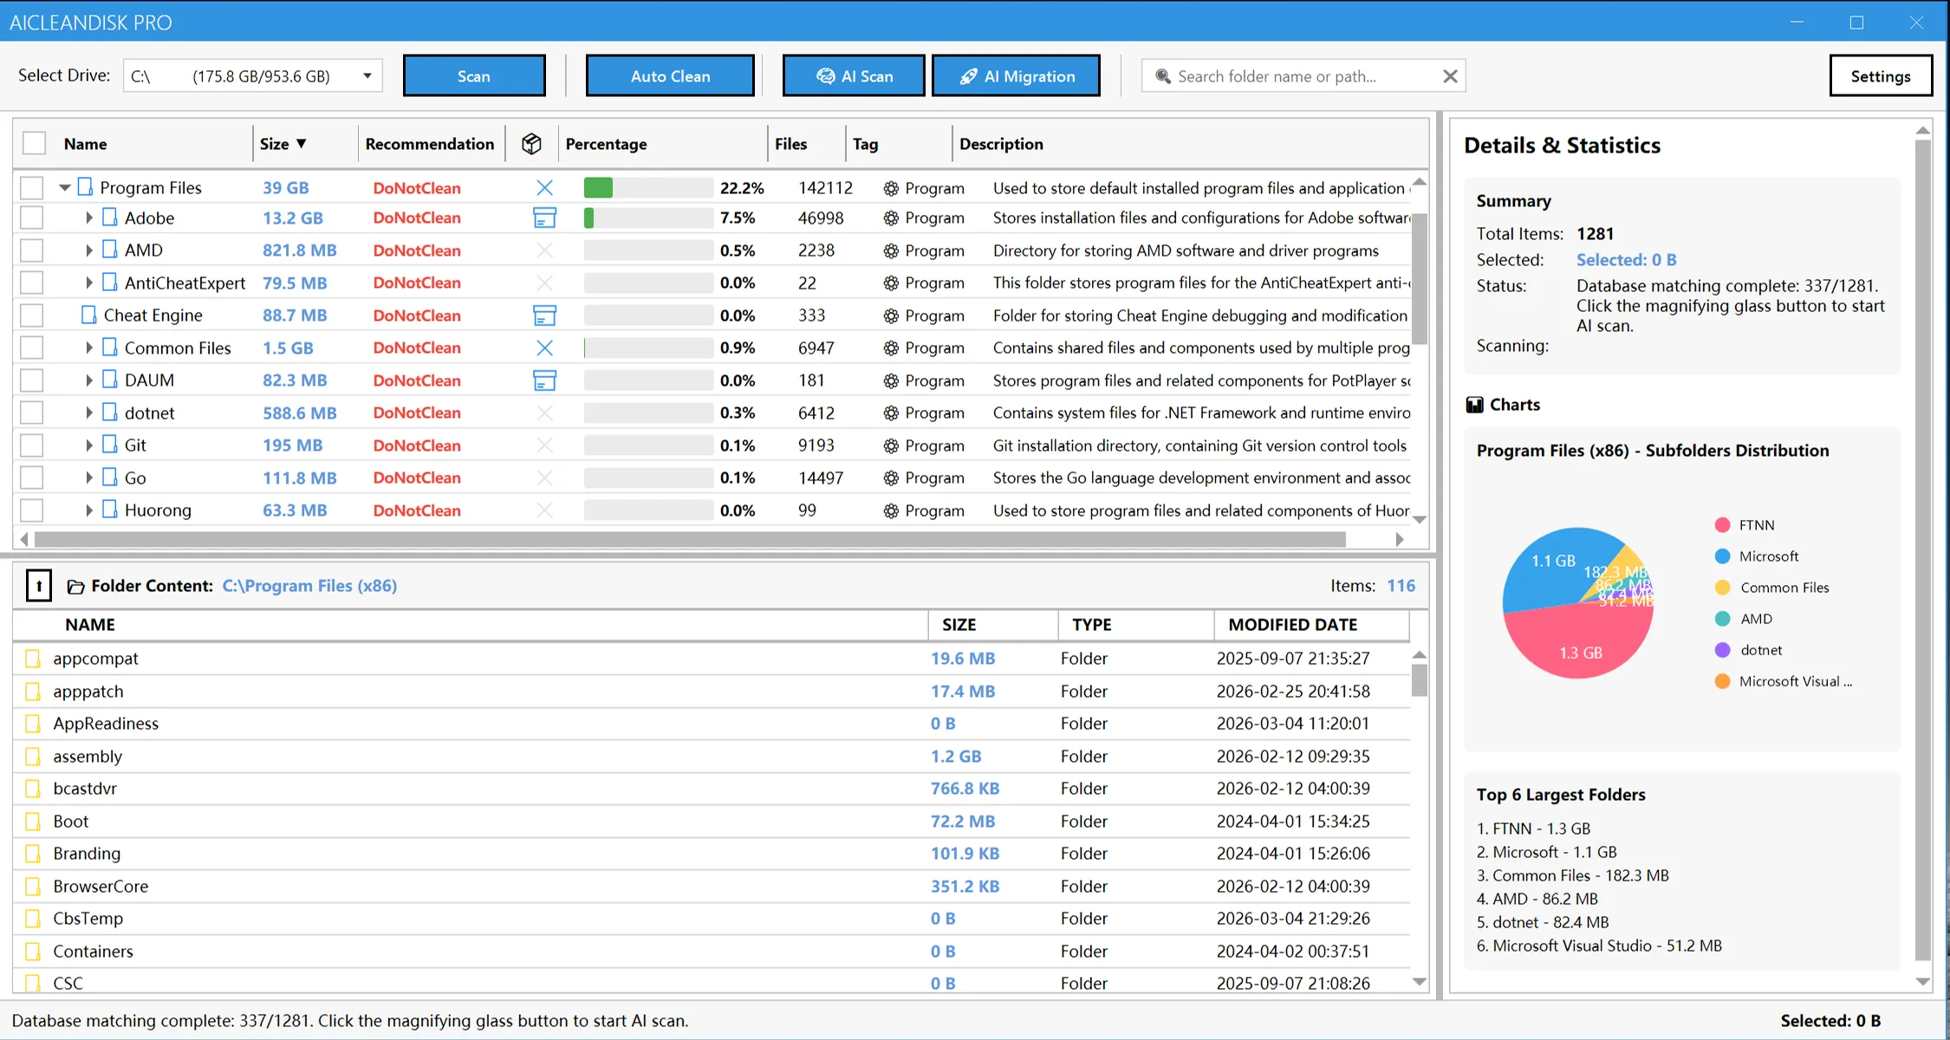This screenshot has width=1950, height=1040.
Task: Toggle the select-all checkbox in the header
Action: 34,142
